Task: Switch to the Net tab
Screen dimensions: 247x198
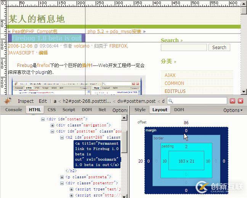Action: point(102,110)
